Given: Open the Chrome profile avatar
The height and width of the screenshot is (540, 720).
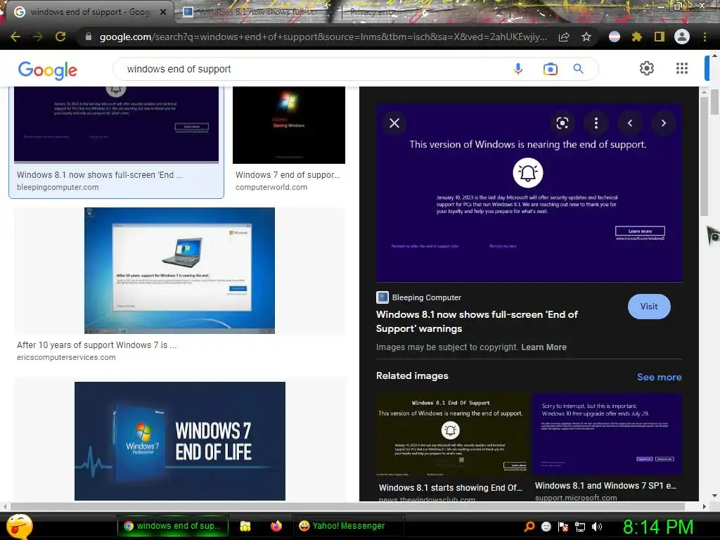Looking at the screenshot, I should pyautogui.click(x=682, y=37).
